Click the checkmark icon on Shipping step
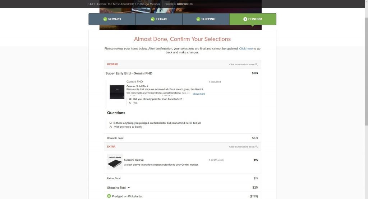This screenshot has width=368, height=199. (x=198, y=19)
